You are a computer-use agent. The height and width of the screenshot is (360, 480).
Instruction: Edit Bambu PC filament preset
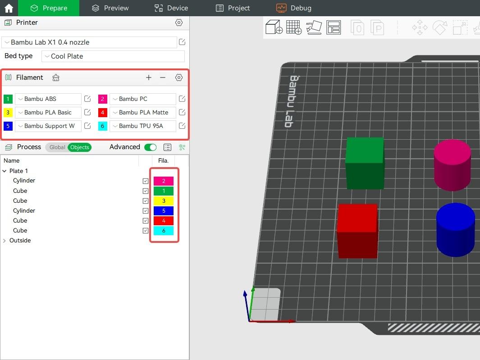click(x=182, y=99)
